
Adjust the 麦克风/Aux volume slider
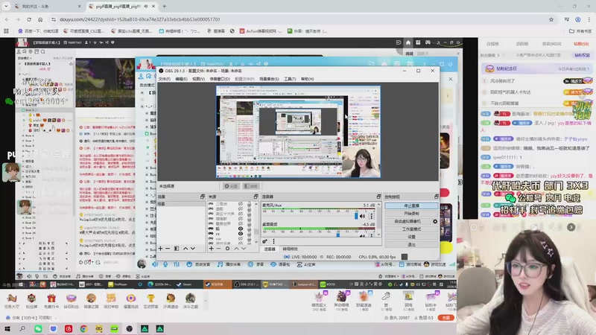356,216
